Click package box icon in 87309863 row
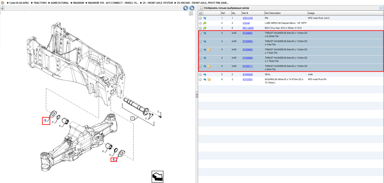 click(209, 50)
